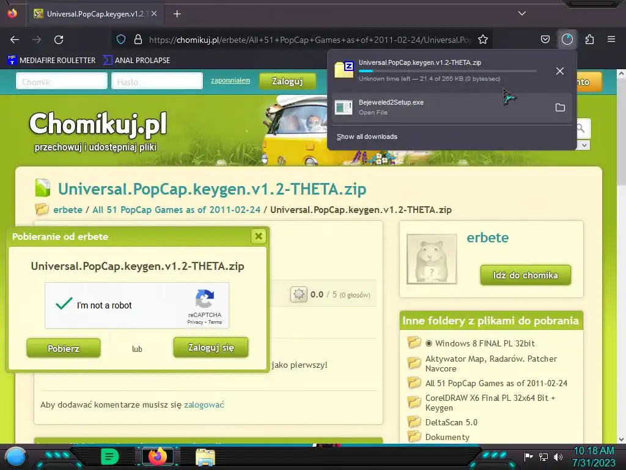Open reCAPTCHA Privacy link

195,322
